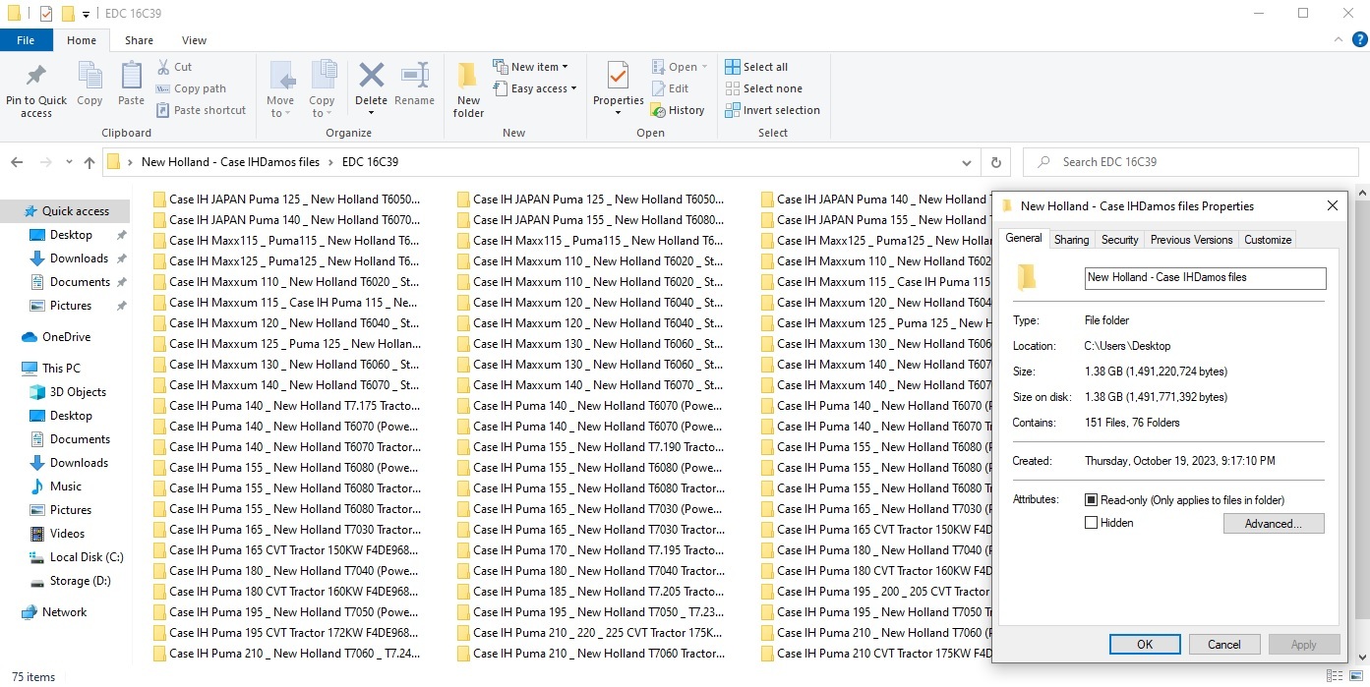
Task: Click the folder name field in Properties
Action: pyautogui.click(x=1205, y=278)
